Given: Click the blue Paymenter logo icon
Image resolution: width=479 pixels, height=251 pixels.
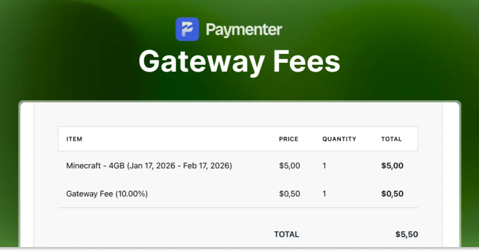Looking at the screenshot, I should click(x=187, y=29).
